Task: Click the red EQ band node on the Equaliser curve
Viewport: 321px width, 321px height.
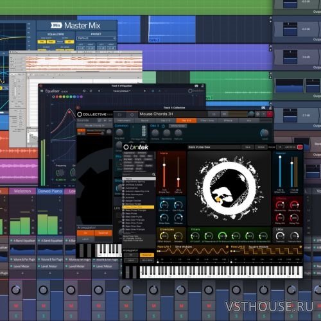Action: tap(69, 112)
